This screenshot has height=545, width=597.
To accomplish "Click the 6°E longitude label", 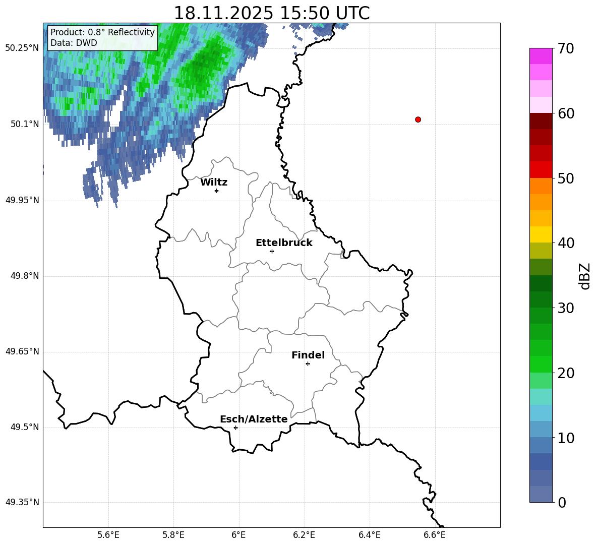I will point(238,535).
